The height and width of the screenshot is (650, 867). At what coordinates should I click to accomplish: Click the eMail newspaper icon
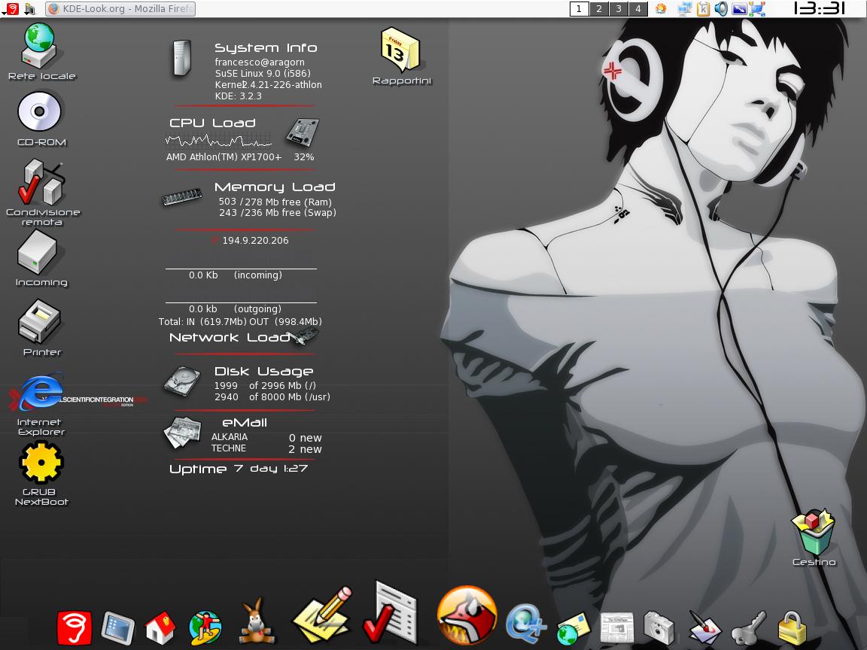[182, 432]
